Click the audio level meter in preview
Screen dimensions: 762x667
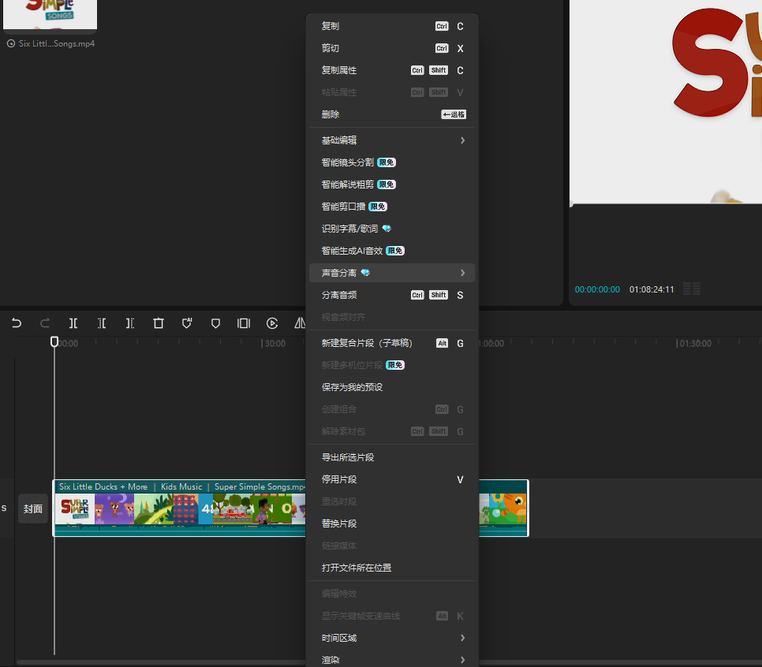click(692, 289)
